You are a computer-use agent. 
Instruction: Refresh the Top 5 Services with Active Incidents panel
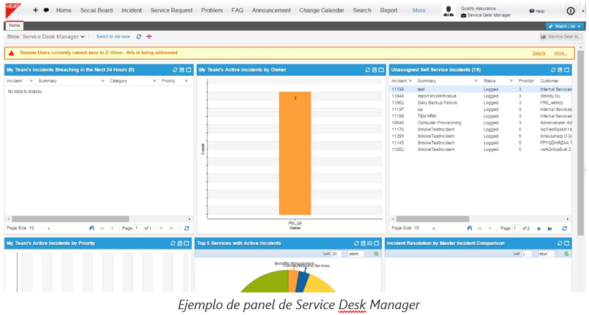tap(356, 243)
